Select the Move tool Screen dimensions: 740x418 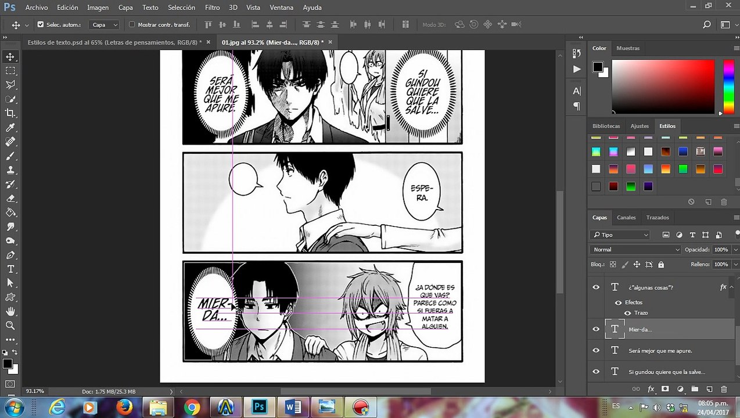(x=10, y=56)
